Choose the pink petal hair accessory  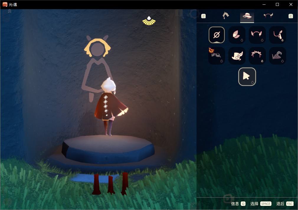click(237, 35)
